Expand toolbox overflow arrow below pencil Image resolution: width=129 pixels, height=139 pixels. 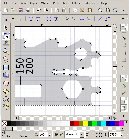pos(6,116)
